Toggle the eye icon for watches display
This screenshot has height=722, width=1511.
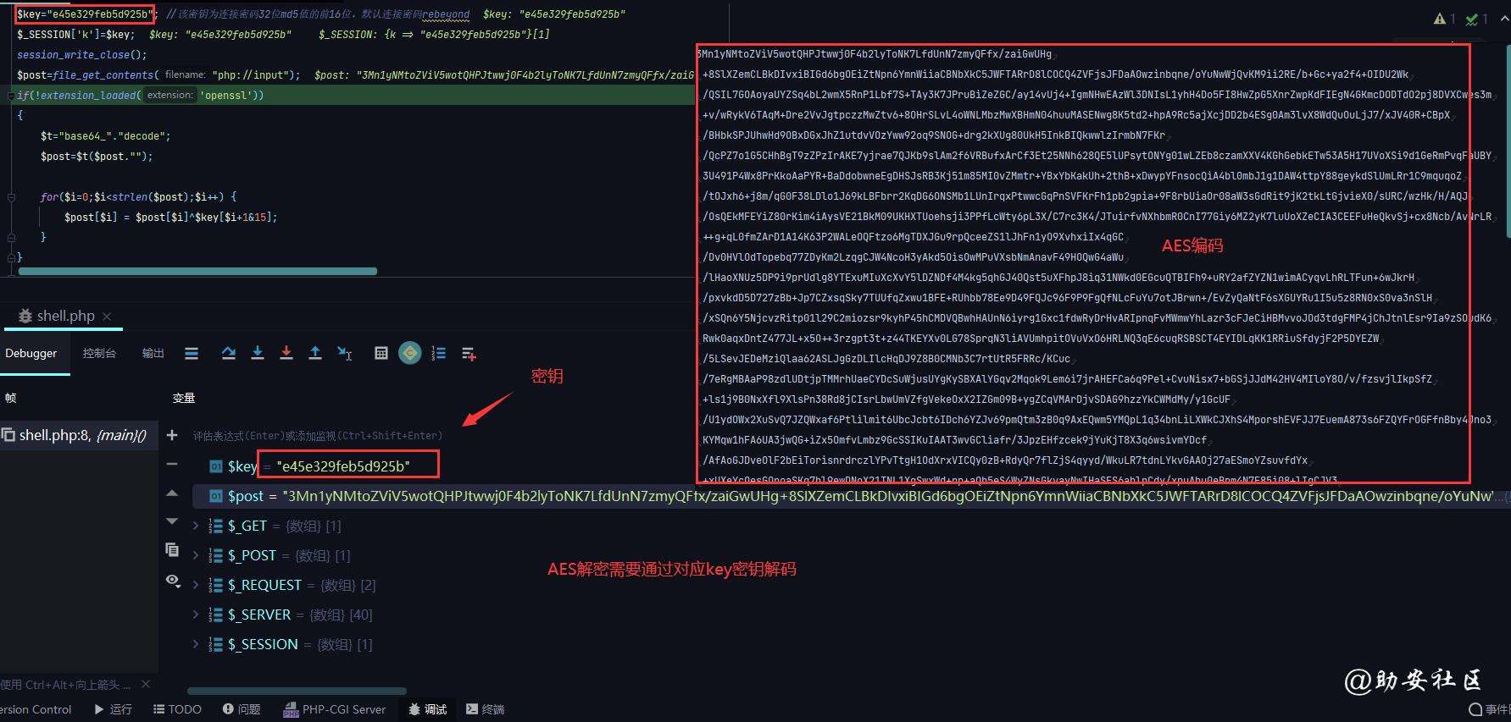click(174, 580)
